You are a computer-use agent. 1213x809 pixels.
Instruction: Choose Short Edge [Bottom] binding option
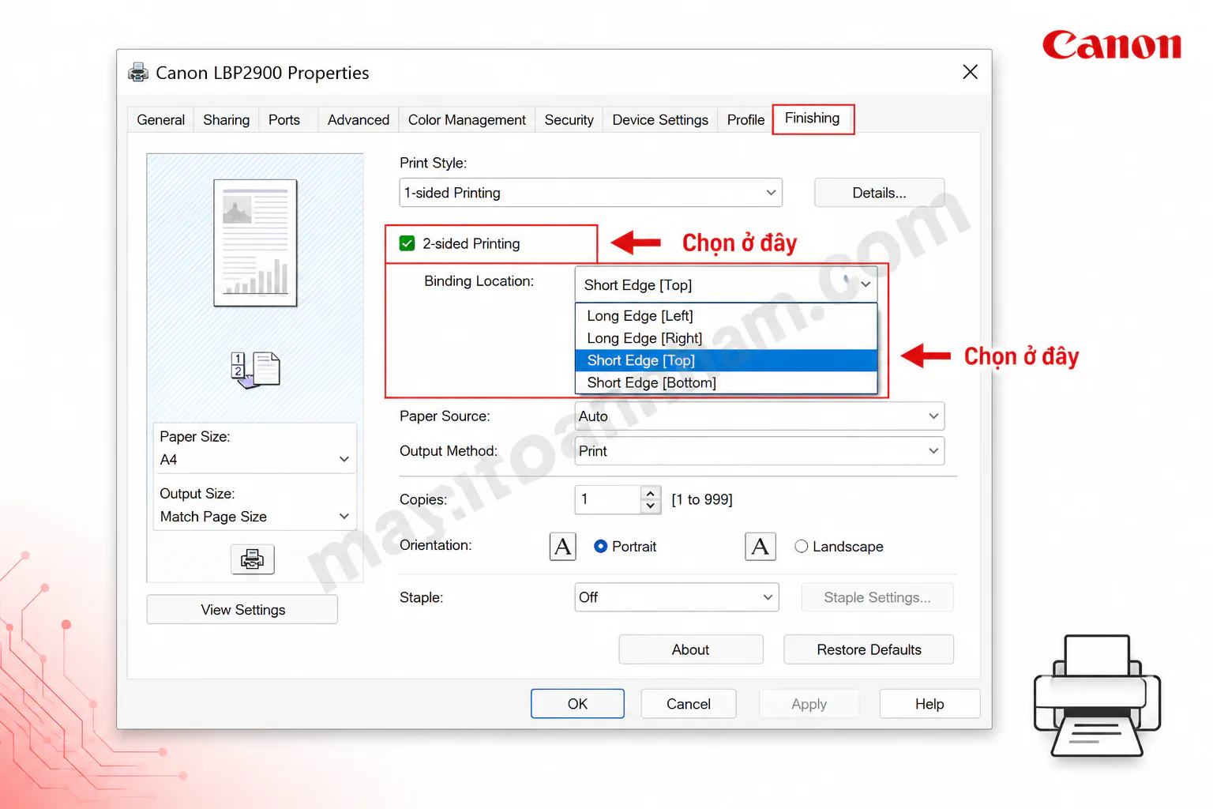(x=727, y=382)
